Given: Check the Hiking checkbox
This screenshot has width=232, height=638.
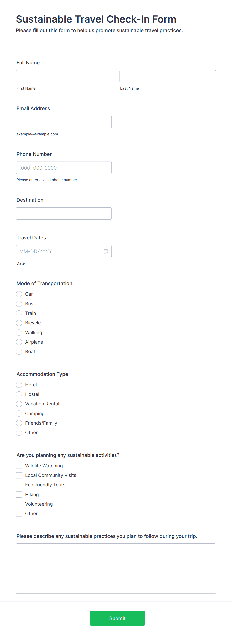Looking at the screenshot, I should pos(19,494).
